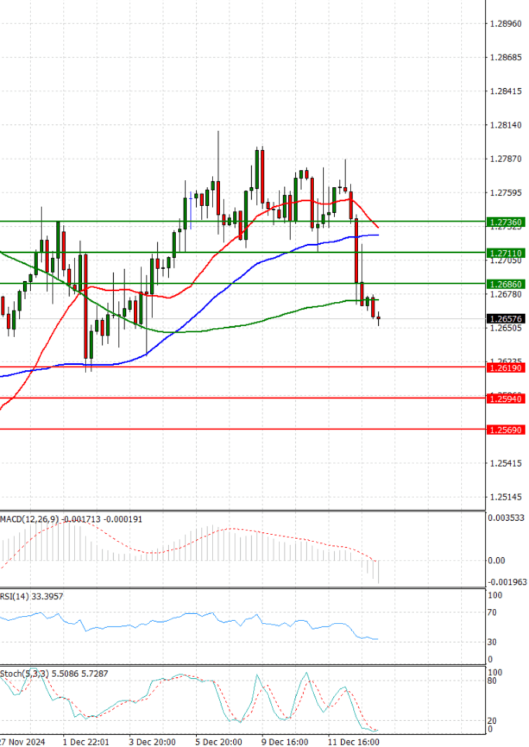
Task: Select the green 1.27110 resistance level tag
Action: tap(505, 253)
